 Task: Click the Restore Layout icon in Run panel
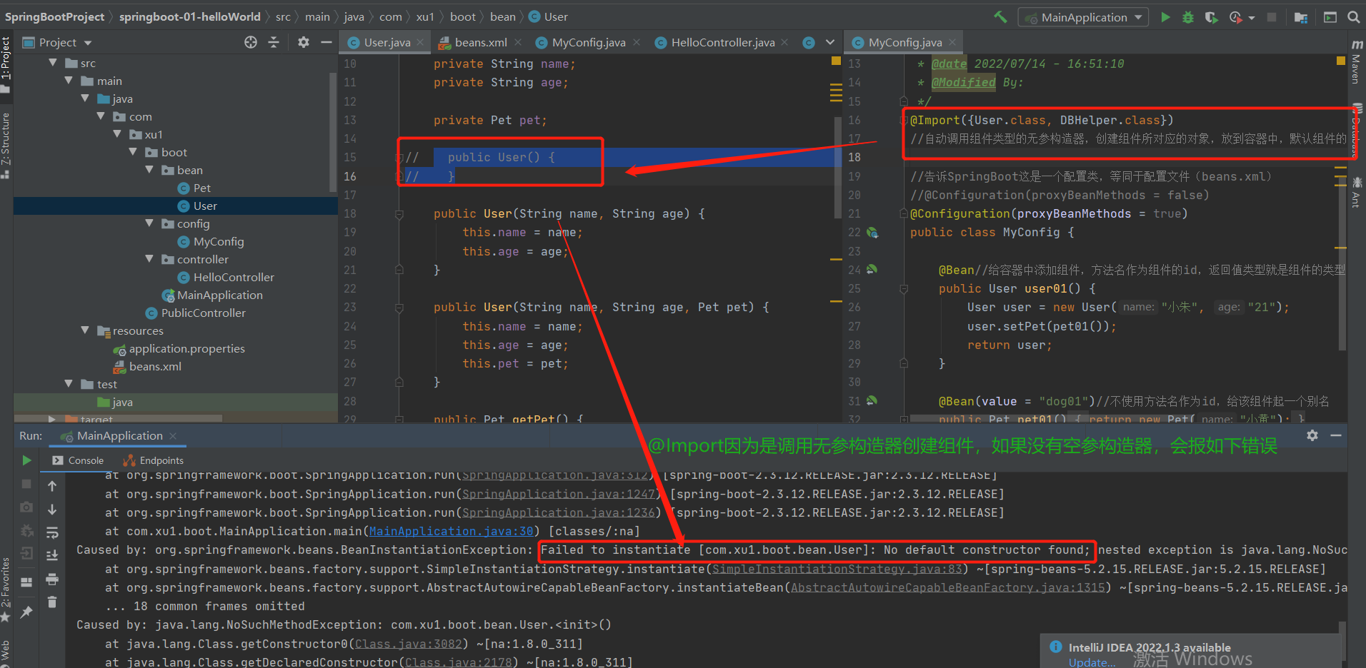[26, 582]
